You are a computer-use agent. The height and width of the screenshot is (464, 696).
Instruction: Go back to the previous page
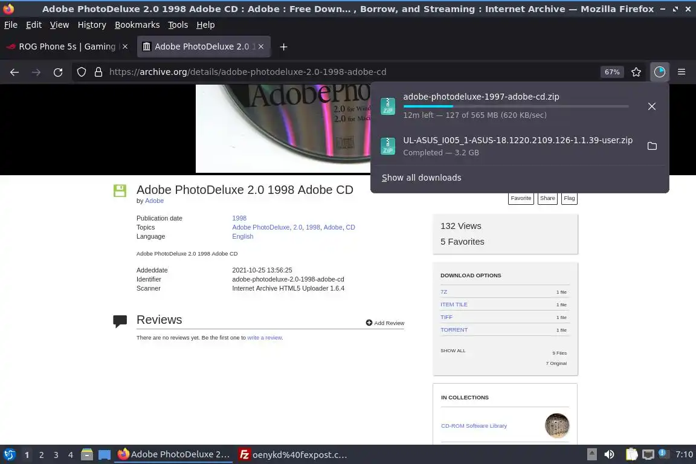pyautogui.click(x=14, y=72)
